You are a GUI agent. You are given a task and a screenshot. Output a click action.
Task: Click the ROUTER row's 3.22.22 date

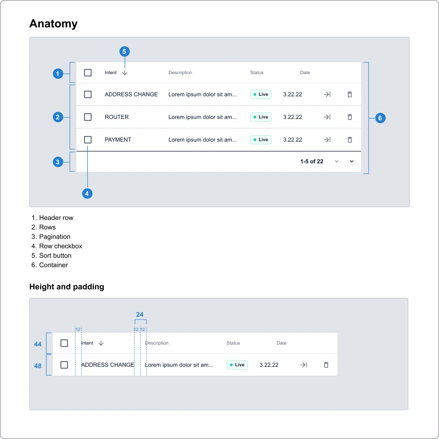(x=293, y=117)
